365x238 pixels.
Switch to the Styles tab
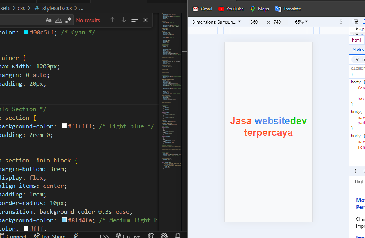[x=358, y=50]
